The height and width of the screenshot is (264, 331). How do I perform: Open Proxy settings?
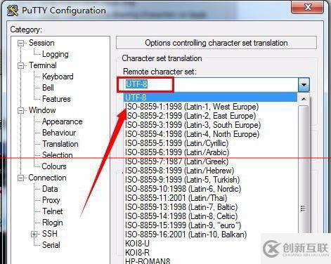coord(51,200)
